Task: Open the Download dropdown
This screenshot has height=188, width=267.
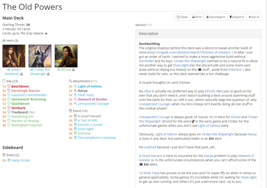Action: (216, 17)
